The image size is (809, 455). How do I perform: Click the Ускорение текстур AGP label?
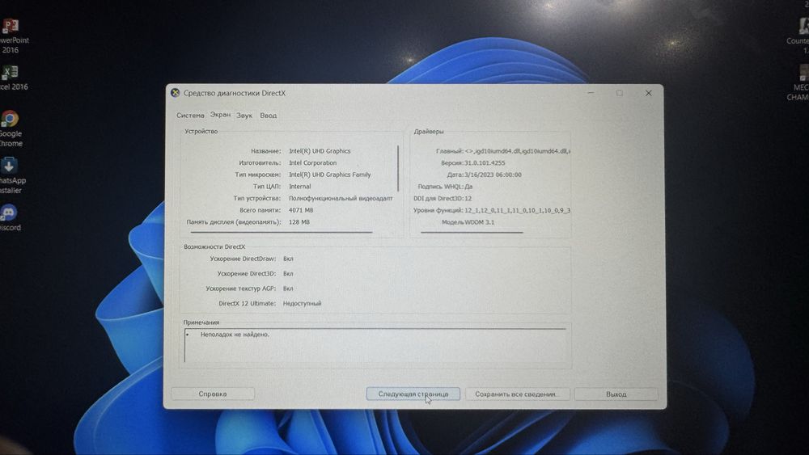tap(240, 289)
